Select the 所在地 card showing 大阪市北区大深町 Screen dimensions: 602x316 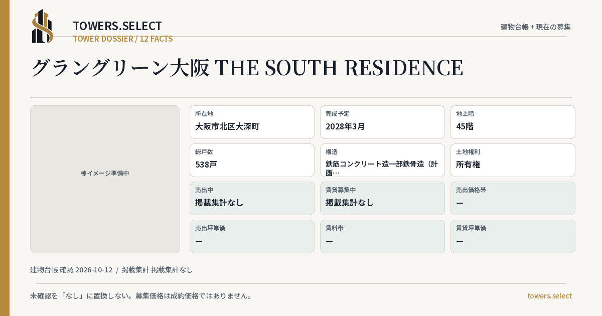tap(252, 122)
